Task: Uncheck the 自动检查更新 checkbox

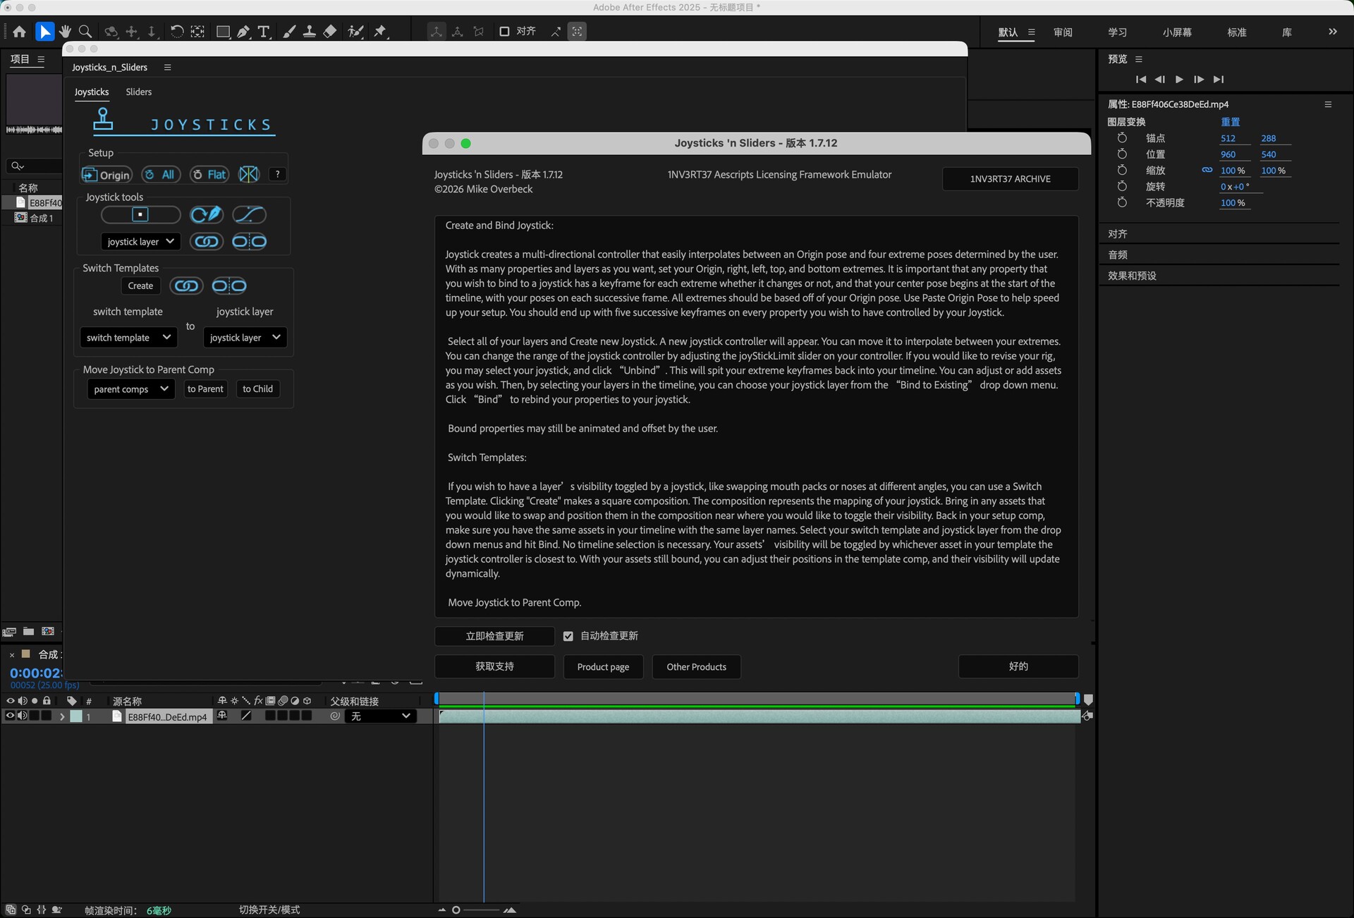Action: point(568,636)
